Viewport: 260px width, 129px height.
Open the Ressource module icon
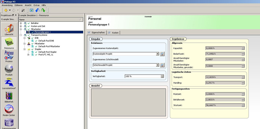point(9,42)
